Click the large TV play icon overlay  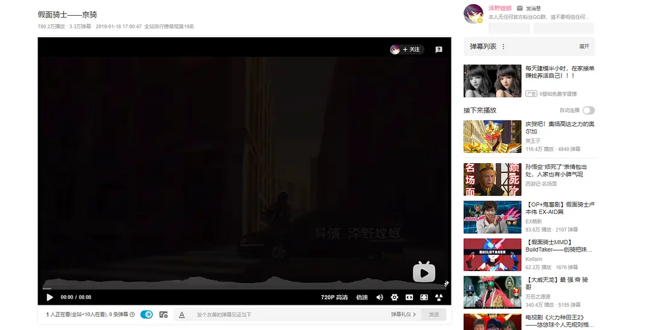(424, 272)
